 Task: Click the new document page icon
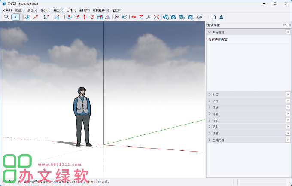click(x=213, y=17)
